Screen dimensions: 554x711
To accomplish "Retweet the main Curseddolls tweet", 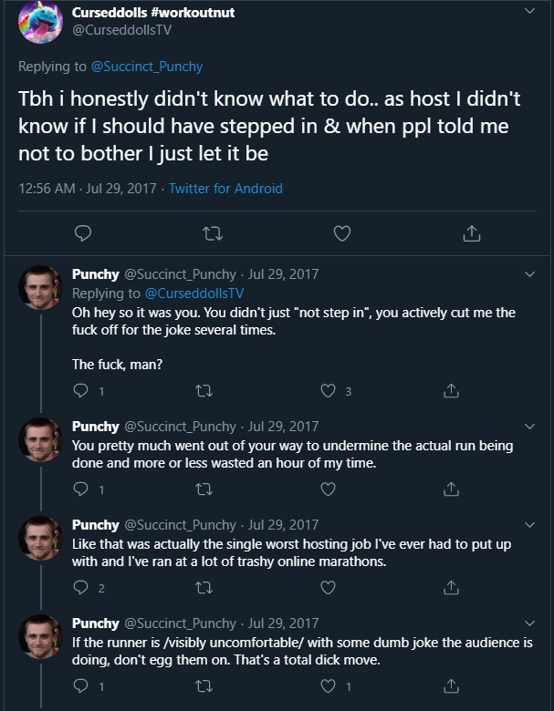I will tap(212, 233).
